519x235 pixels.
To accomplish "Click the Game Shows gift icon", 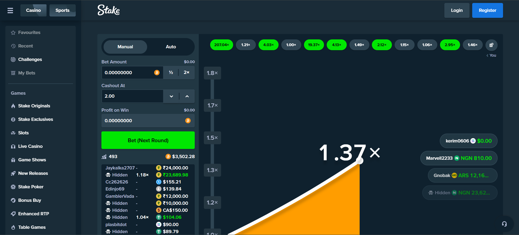I will click(x=13, y=160).
